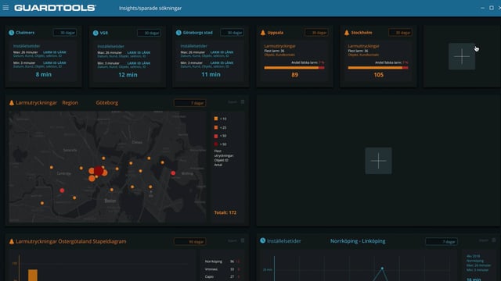Click the clock icon of Inställelsetider Norrköping panel
501x281 pixels.
tap(263, 240)
